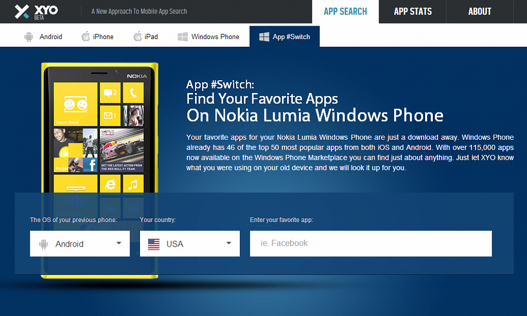Click 'The OS of your previous phone:' label
Screen dimensions: 527x316
pos(73,220)
